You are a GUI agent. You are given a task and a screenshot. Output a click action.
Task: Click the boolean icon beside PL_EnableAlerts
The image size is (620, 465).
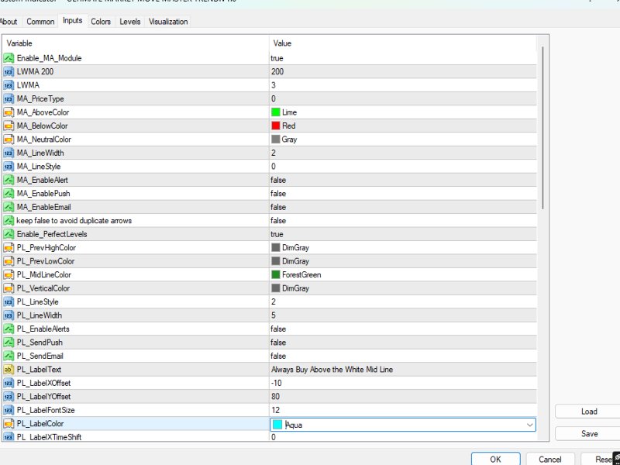coord(9,329)
